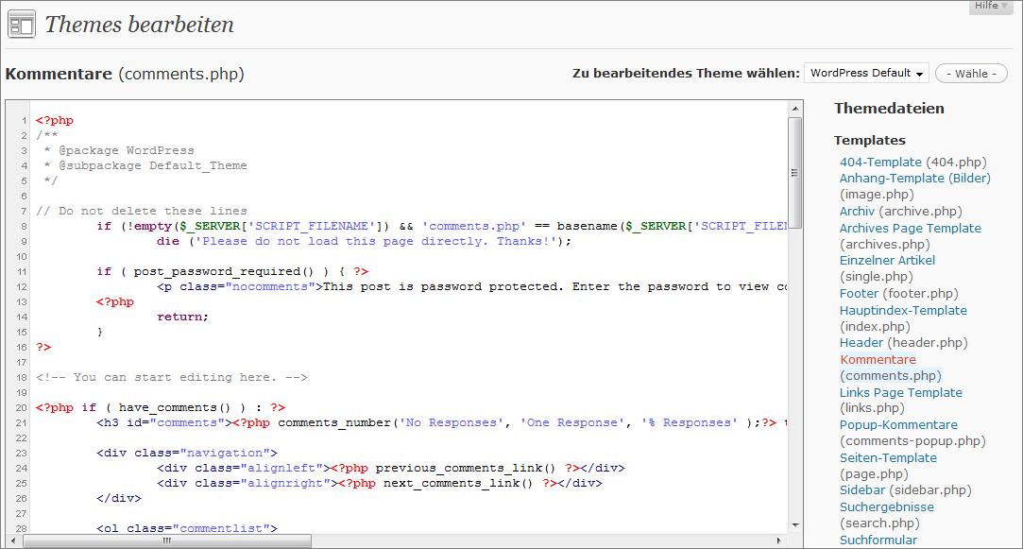Click the have_comments() code line

161,407
